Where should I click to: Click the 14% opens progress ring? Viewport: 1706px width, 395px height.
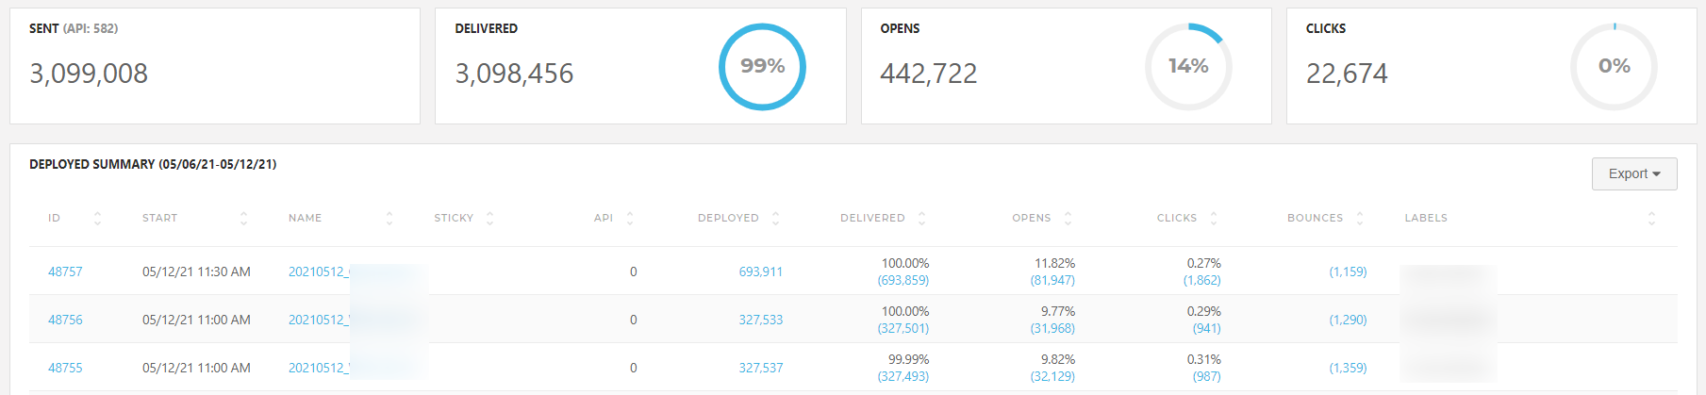1187,67
